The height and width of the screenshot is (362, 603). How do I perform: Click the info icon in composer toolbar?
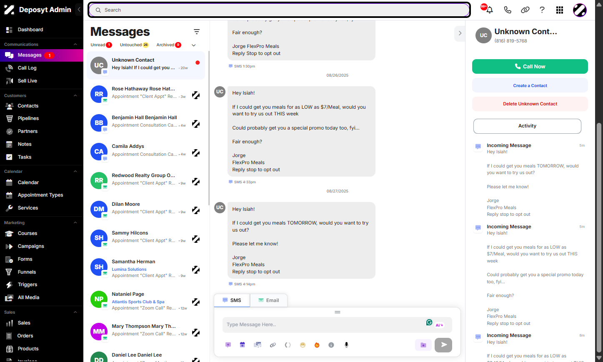(331, 345)
